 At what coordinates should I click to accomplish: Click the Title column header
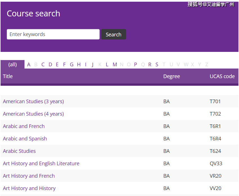(8, 76)
